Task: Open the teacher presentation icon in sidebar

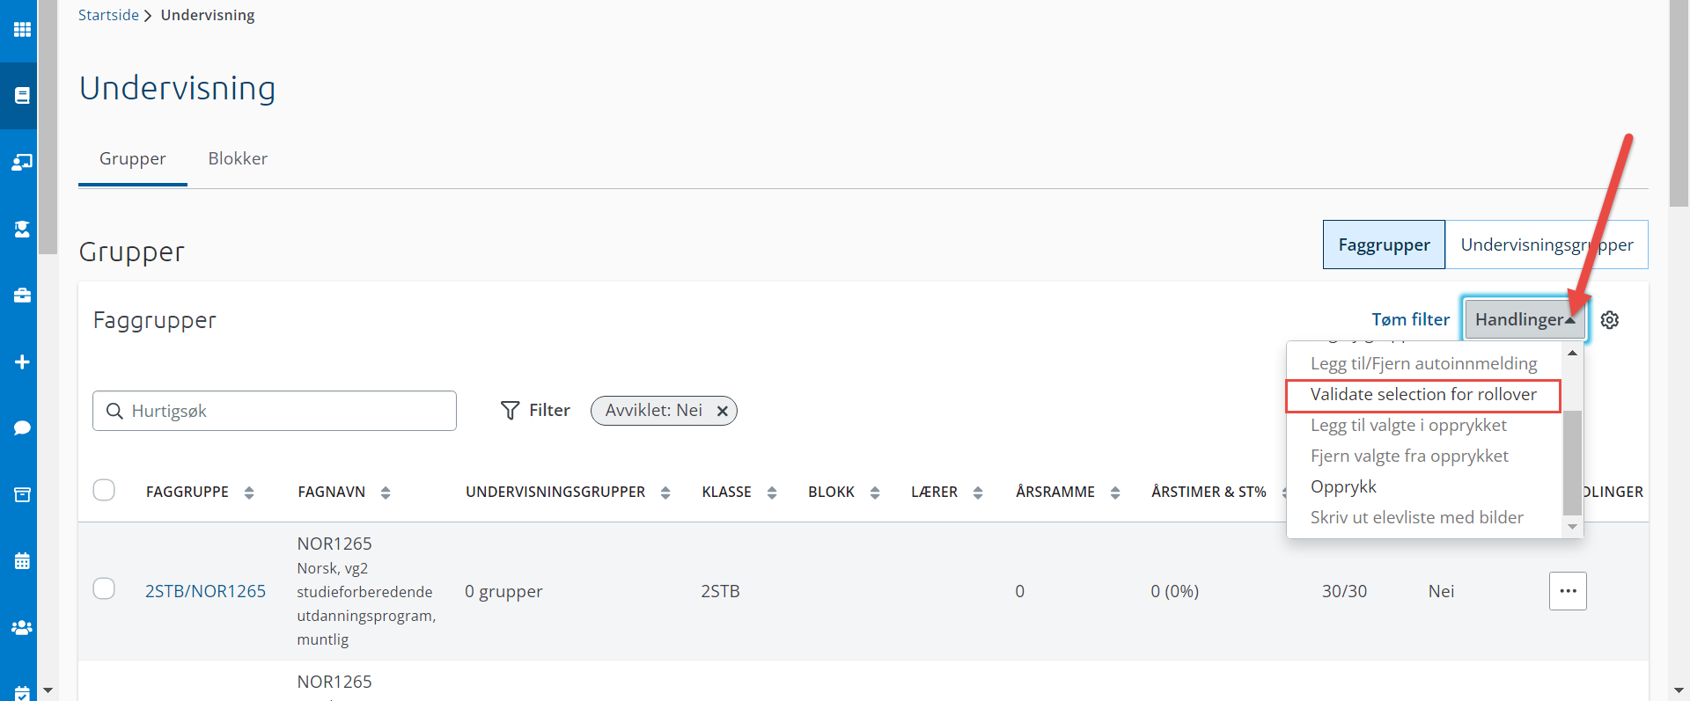Action: [22, 162]
